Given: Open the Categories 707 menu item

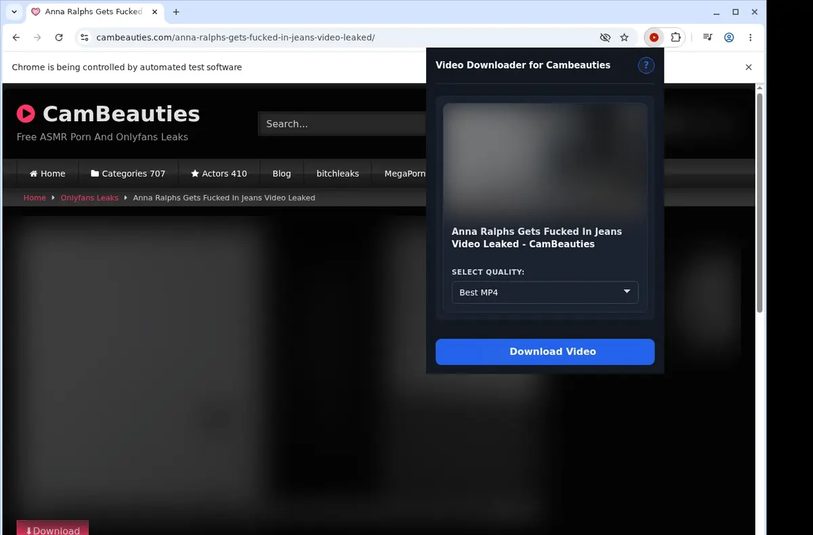Looking at the screenshot, I should coord(128,173).
